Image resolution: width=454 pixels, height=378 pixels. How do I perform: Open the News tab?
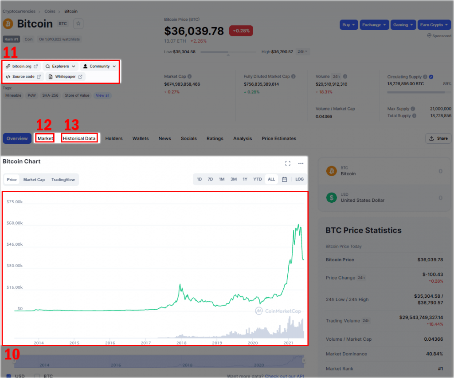(165, 138)
